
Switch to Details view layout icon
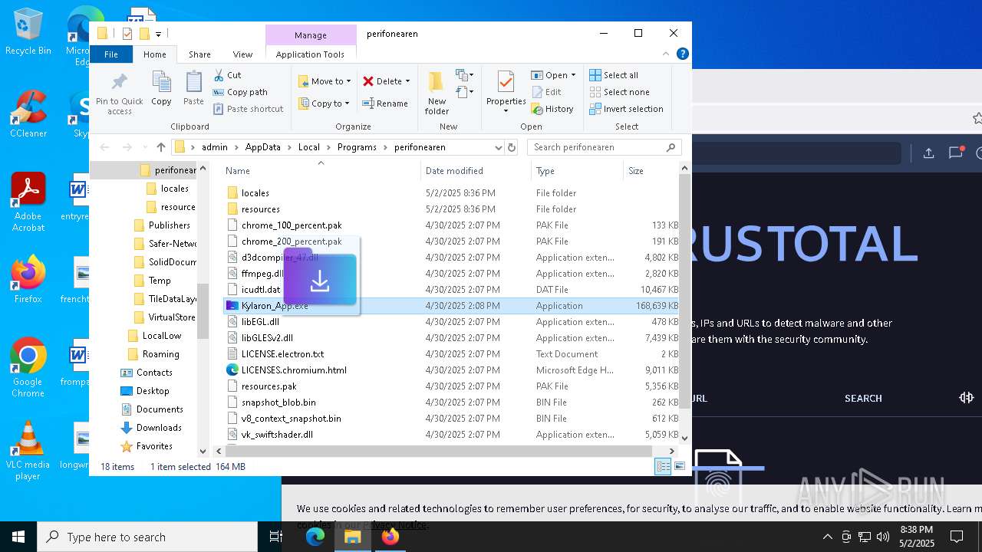click(663, 466)
